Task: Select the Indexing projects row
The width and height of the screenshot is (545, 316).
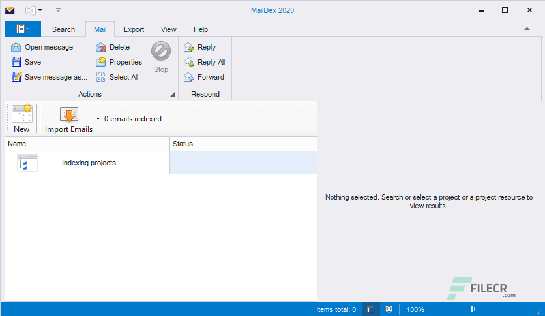Action: pos(161,163)
